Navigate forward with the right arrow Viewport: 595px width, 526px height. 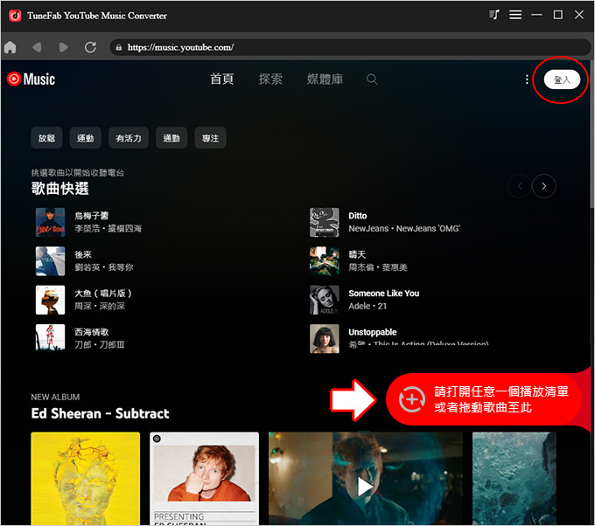[x=63, y=47]
